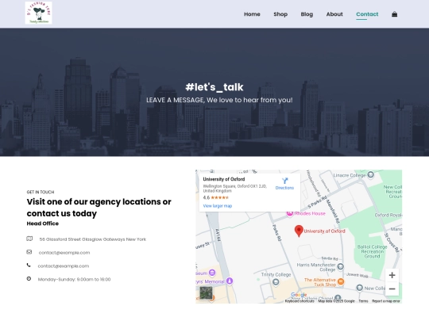Image resolution: width=429 pixels, height=321 pixels.
Task: Click the address text 56 Glassford Street
Action: (x=93, y=239)
